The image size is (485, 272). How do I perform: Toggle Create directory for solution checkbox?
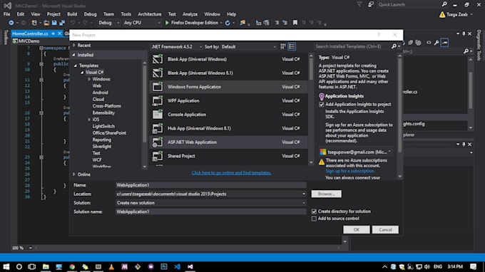pos(314,211)
